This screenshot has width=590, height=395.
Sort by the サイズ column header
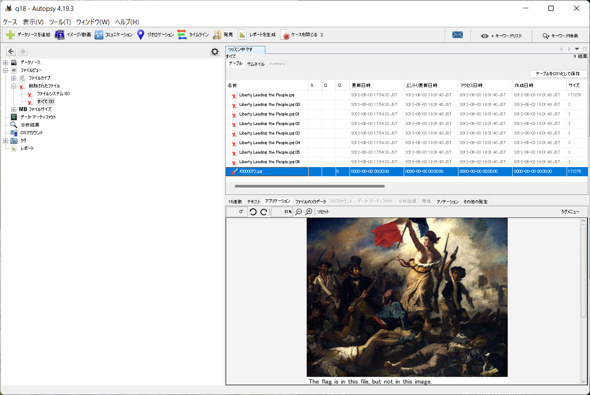pos(577,86)
